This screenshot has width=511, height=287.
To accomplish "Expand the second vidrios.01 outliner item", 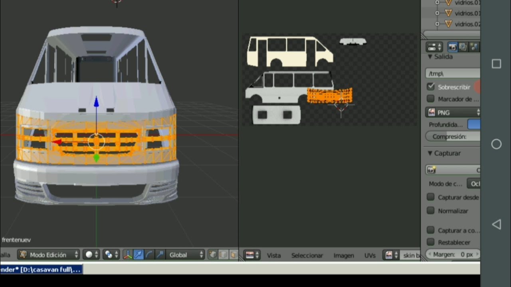I will tap(437, 13).
